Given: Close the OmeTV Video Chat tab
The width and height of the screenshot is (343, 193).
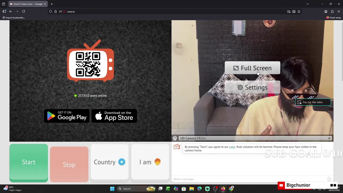Looking at the screenshot, I should click(45, 4).
